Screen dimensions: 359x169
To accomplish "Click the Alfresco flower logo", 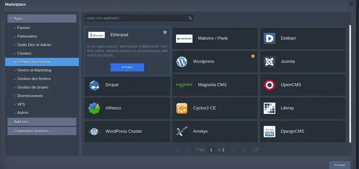I will click(x=94, y=108).
